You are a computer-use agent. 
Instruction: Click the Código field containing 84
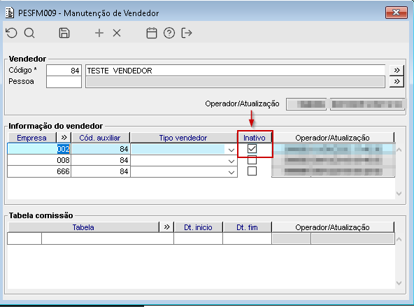(x=64, y=71)
